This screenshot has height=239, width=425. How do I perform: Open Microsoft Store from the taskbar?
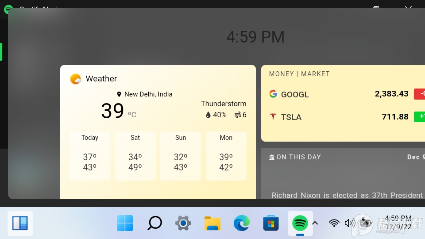point(271,223)
